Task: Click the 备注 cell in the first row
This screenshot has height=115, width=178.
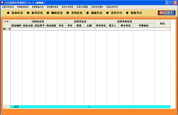Action: pyautogui.click(x=162, y=29)
